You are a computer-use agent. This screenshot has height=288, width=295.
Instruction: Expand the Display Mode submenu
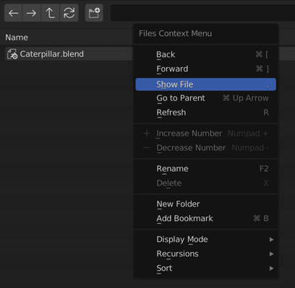click(x=206, y=240)
